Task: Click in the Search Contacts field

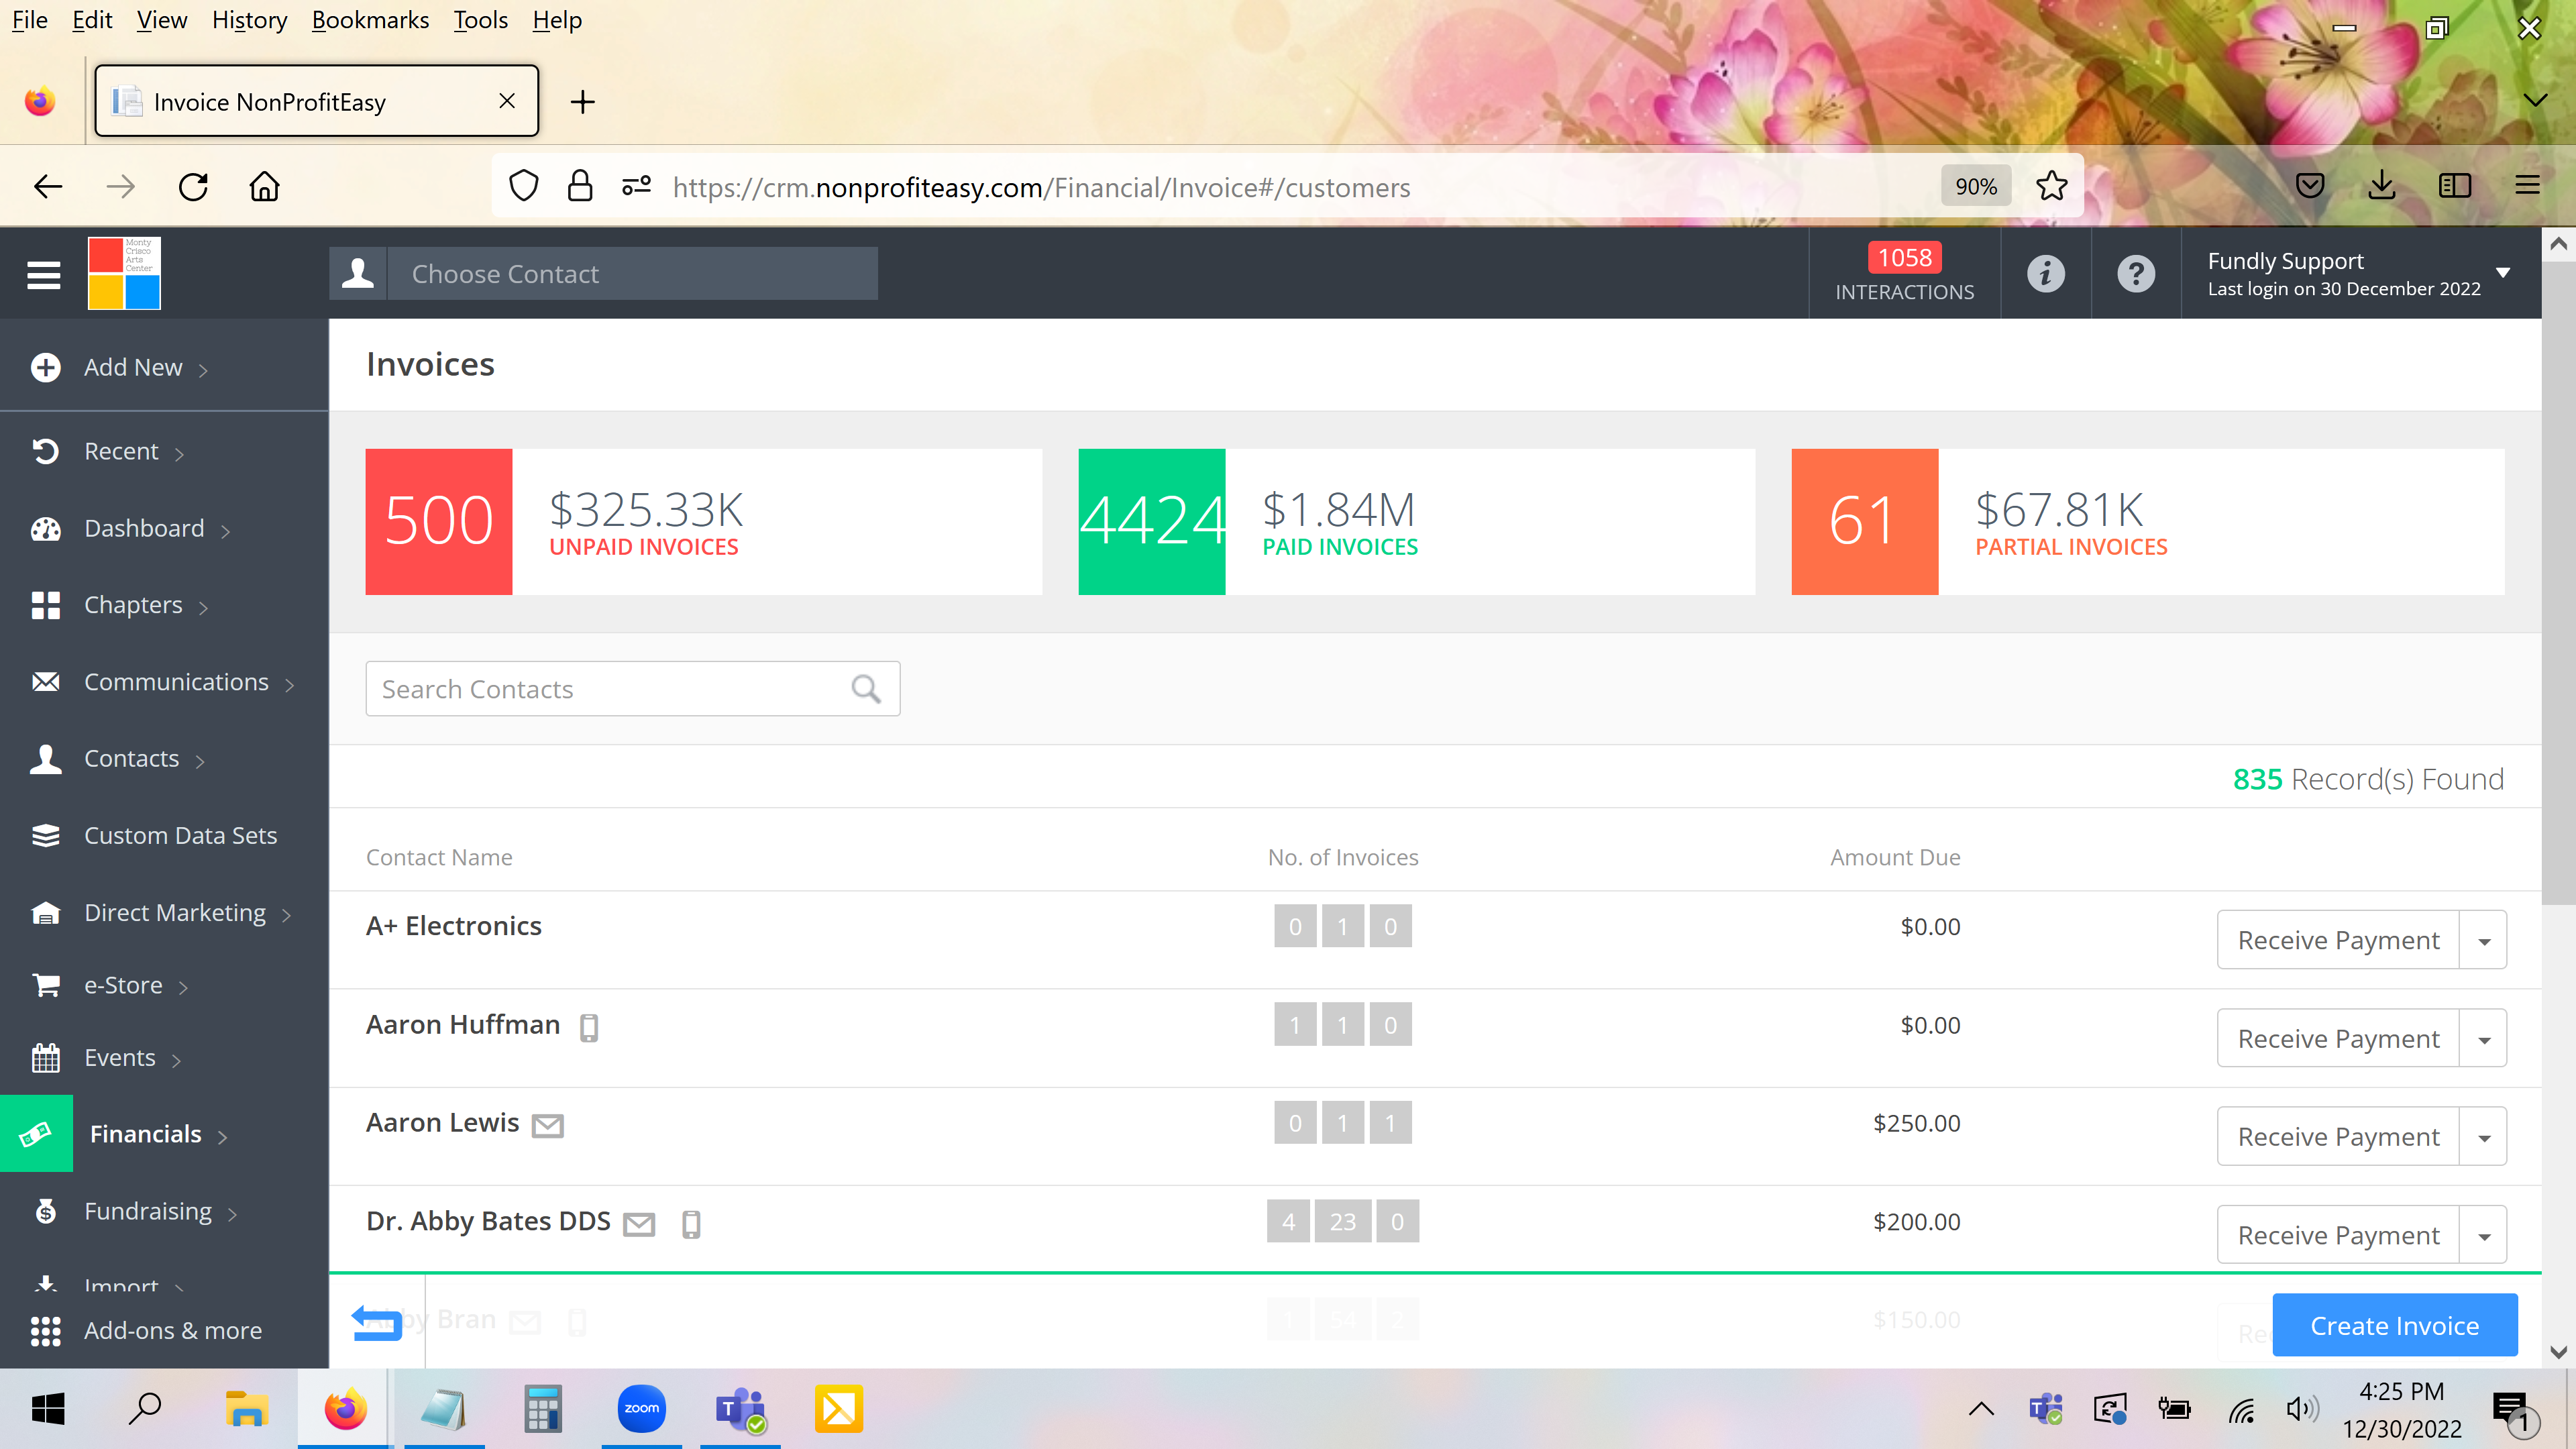Action: (632, 689)
